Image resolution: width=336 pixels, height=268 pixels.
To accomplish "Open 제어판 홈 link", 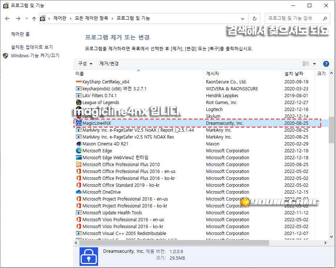I will coord(20,34).
